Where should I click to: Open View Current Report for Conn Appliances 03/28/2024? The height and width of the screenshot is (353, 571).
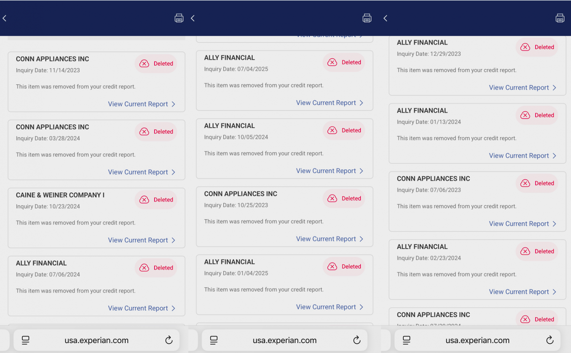pyautogui.click(x=138, y=172)
